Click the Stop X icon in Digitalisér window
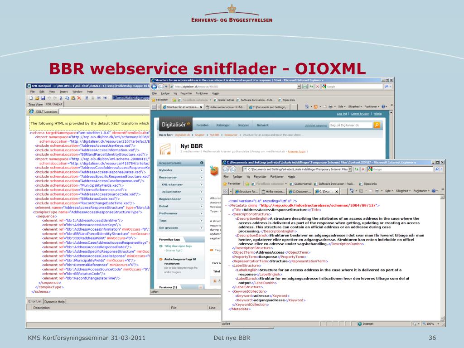 click(x=317, y=87)
